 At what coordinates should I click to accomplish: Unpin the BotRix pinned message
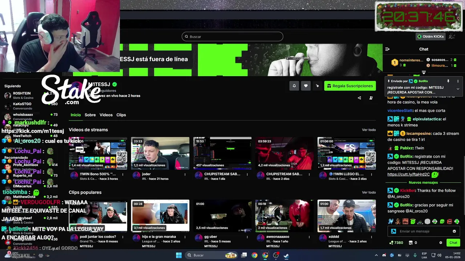pos(448,81)
